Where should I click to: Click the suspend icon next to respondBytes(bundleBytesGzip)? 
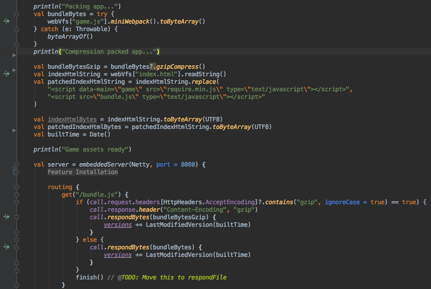(7, 217)
